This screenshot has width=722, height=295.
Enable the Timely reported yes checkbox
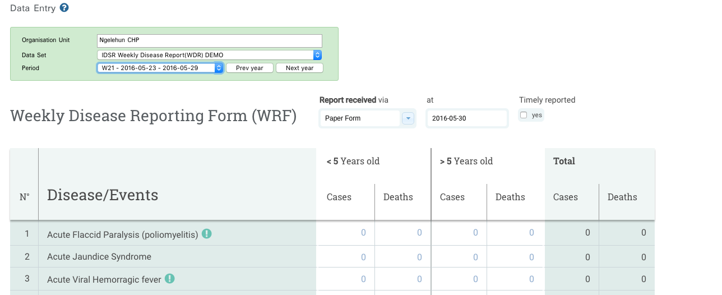(524, 115)
